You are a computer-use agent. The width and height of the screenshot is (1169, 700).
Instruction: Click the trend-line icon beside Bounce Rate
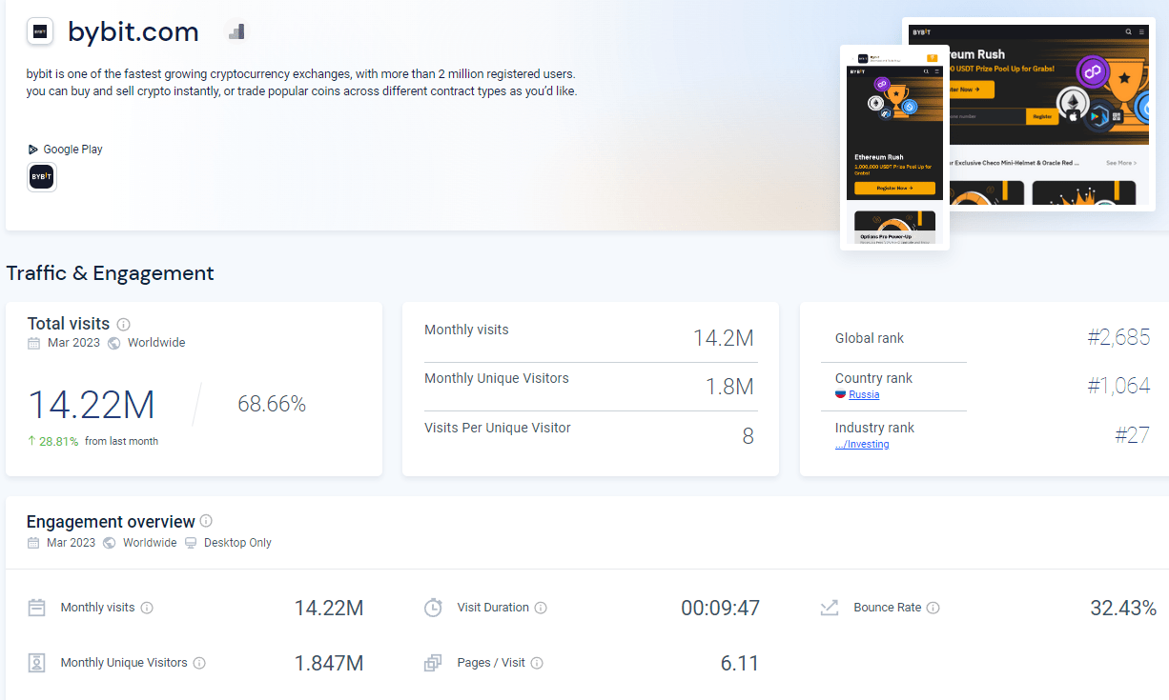click(829, 606)
